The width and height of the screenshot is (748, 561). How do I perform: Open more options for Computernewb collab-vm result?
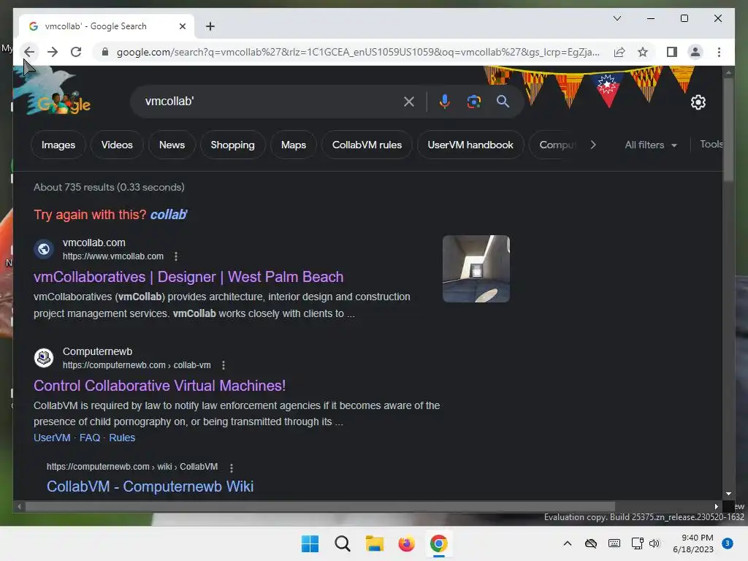tap(224, 365)
